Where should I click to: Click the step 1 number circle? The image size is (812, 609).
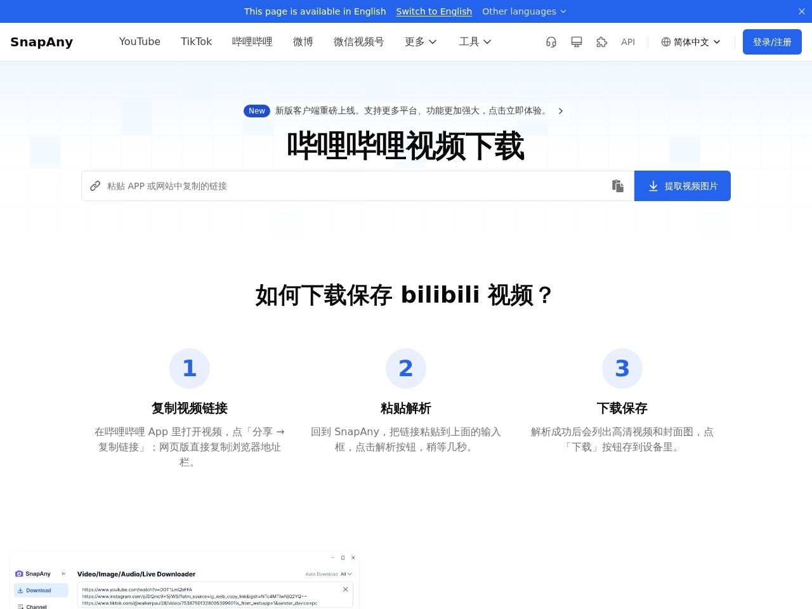(190, 369)
